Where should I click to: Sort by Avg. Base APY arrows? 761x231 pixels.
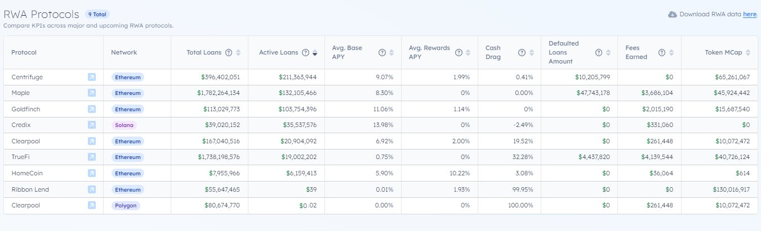point(391,52)
